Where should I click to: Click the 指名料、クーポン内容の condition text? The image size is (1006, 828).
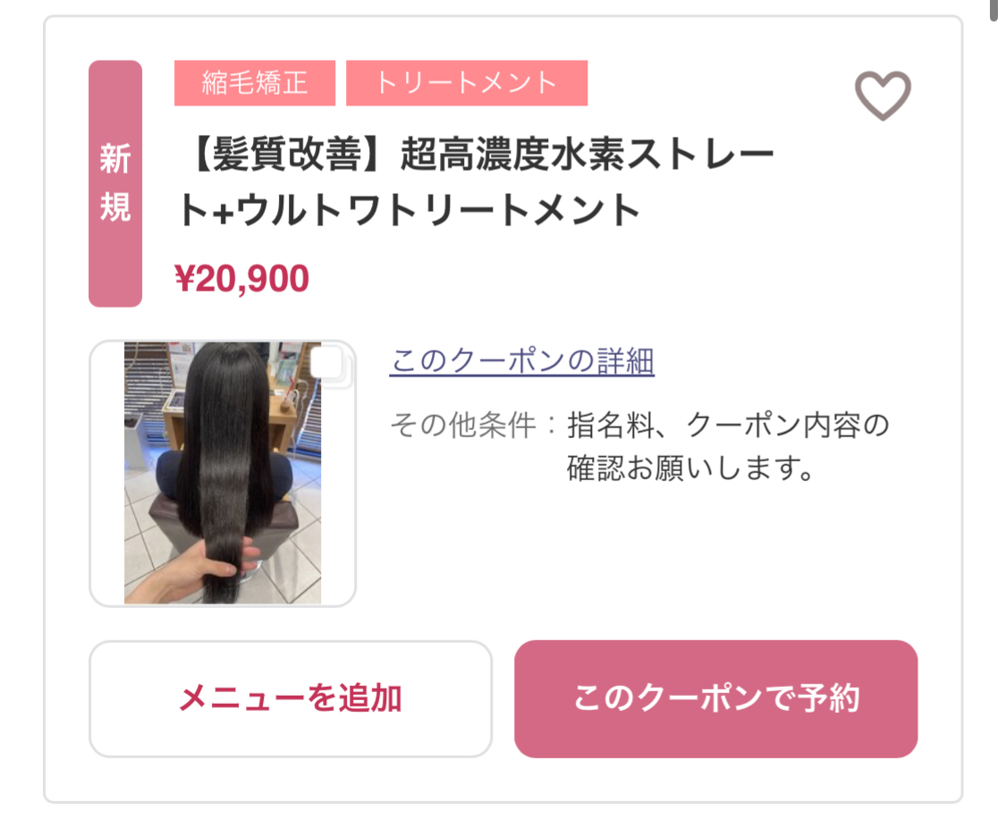(x=728, y=426)
